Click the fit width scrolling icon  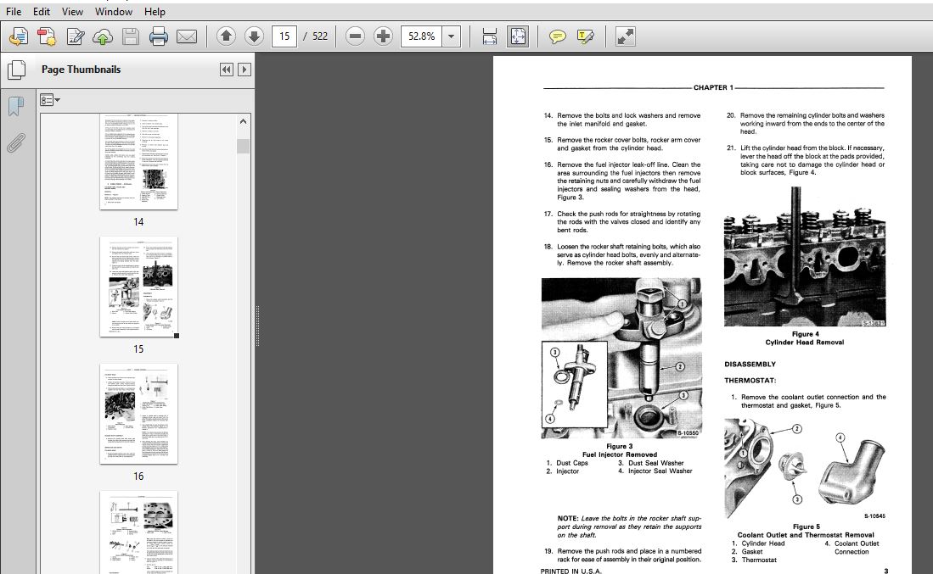click(490, 36)
